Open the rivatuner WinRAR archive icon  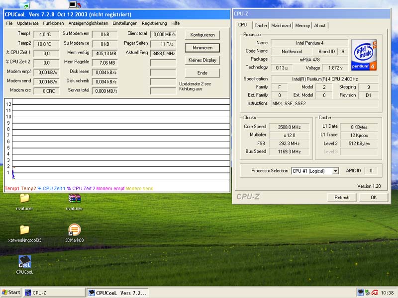[74, 199]
